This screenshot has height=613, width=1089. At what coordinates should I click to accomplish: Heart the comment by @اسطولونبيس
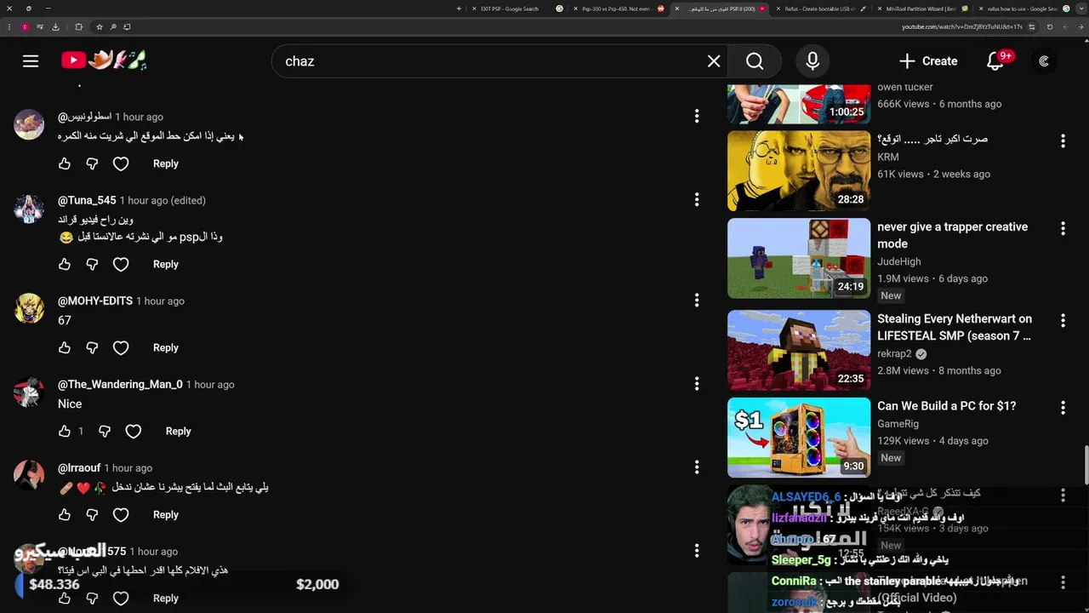click(121, 163)
